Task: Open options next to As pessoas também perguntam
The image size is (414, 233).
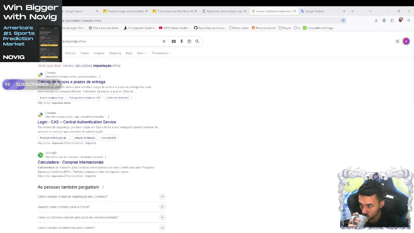Action: click(103, 187)
